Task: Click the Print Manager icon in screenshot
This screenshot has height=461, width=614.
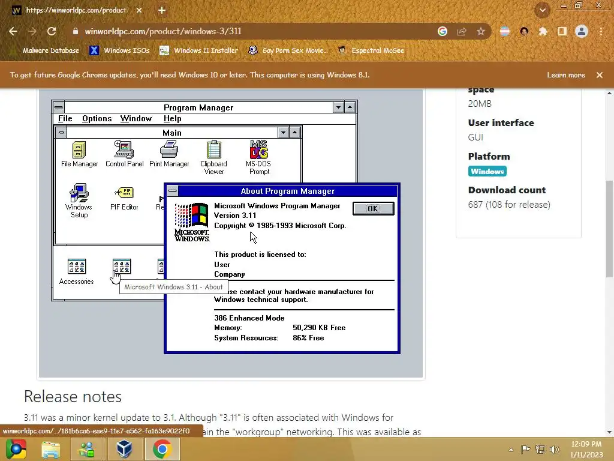Action: [x=169, y=154]
